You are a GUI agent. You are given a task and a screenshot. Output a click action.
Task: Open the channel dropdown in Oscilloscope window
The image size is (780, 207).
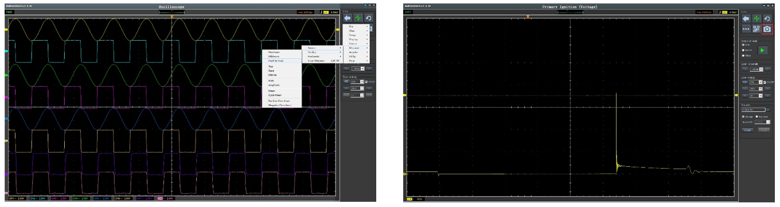pyautogui.click(x=357, y=81)
